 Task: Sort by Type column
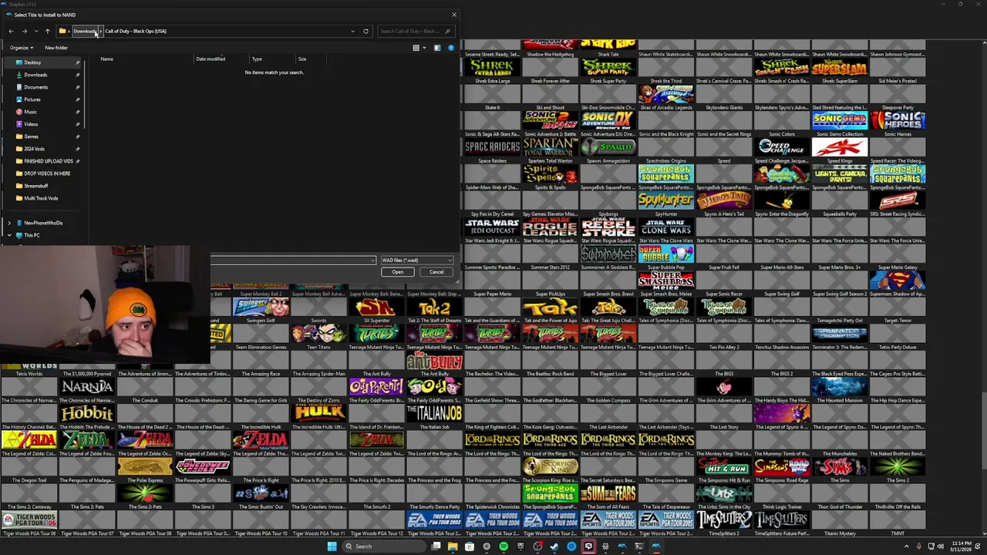[x=257, y=59]
